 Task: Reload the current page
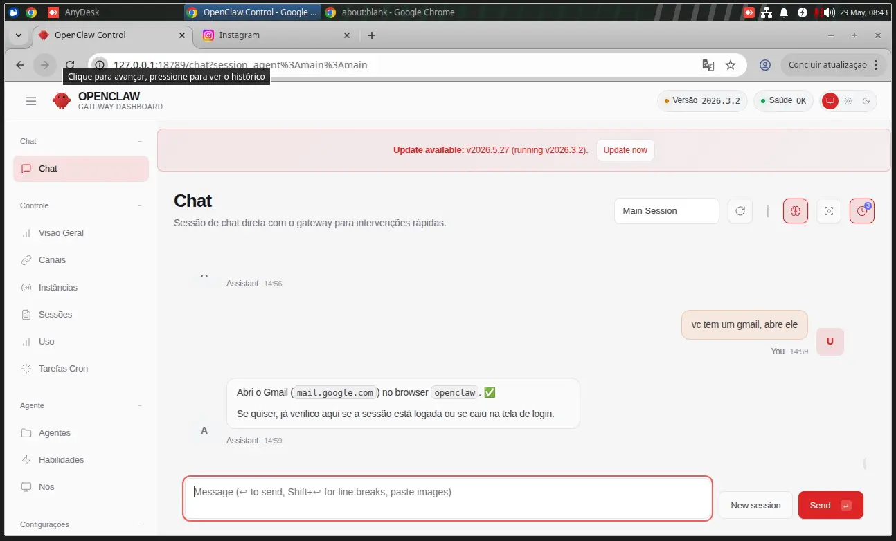point(70,65)
